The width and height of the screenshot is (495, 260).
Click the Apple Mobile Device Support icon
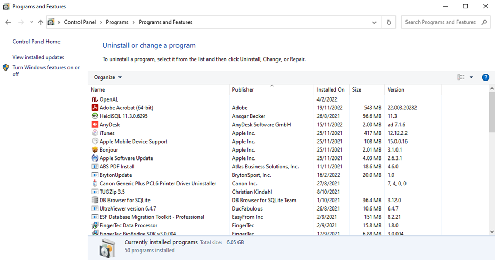[x=95, y=142]
